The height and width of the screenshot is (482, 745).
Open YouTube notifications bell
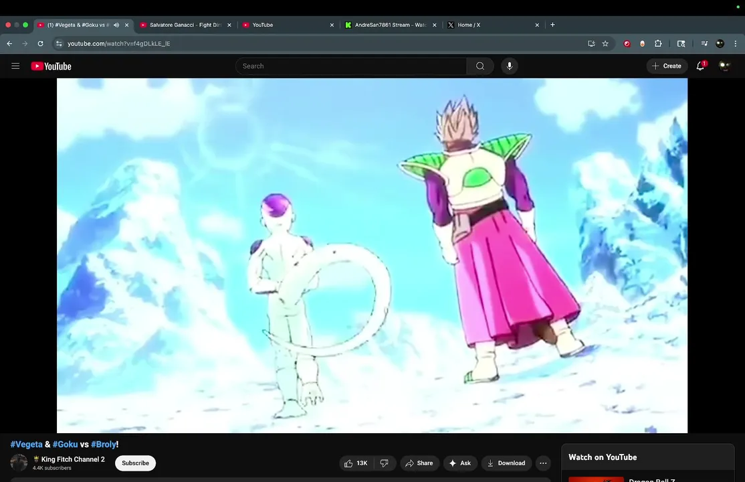coord(700,66)
